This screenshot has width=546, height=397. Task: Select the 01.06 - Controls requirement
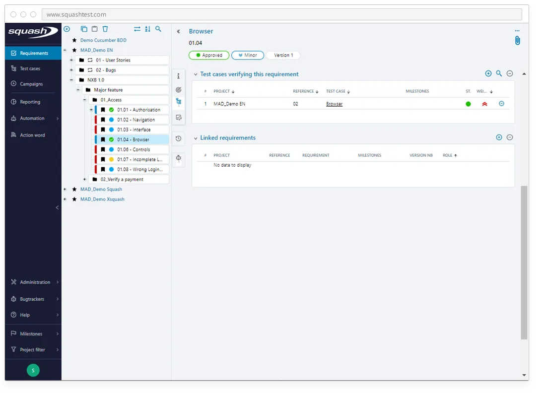click(132, 149)
